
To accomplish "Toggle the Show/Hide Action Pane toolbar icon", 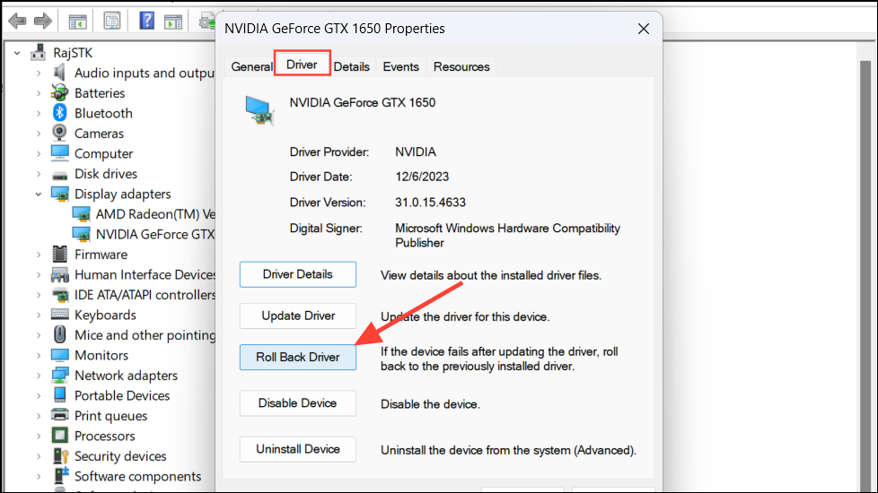I will [173, 22].
